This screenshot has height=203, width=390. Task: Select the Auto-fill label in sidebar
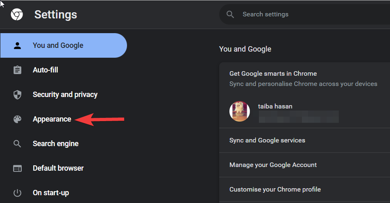pyautogui.click(x=45, y=70)
